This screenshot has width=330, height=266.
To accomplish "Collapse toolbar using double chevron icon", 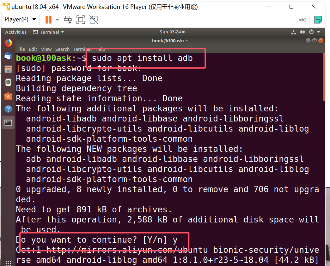I will click(x=302, y=20).
